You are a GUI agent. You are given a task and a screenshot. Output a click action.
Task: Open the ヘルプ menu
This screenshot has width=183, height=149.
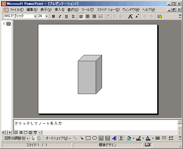click(149, 10)
